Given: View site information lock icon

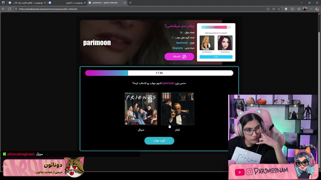Looking at the screenshot, I should tap(16, 9).
